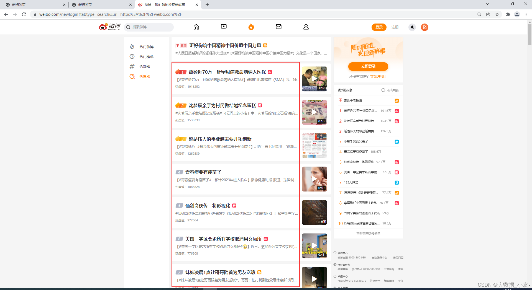Viewport: 532px width, 290px height.
Task: Select 热门榜单 in the left sidebar
Action: coord(146,57)
